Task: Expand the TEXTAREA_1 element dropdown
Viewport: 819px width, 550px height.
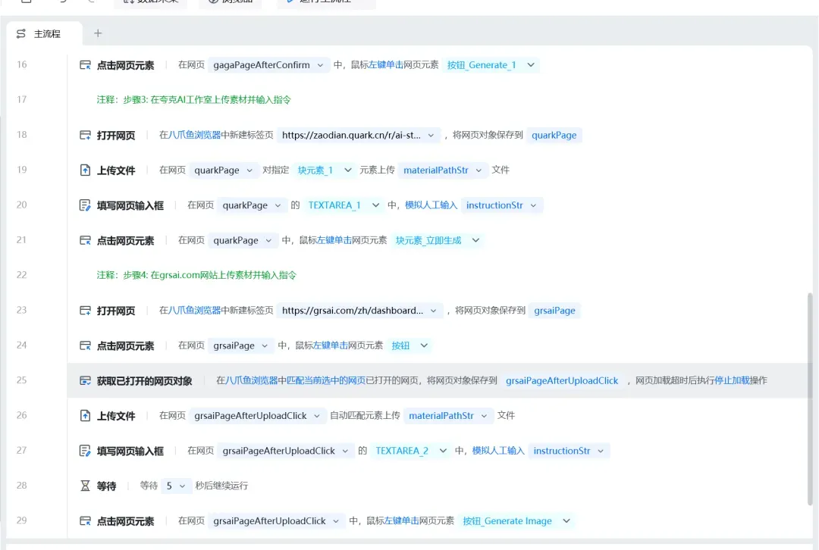Action: tap(375, 205)
